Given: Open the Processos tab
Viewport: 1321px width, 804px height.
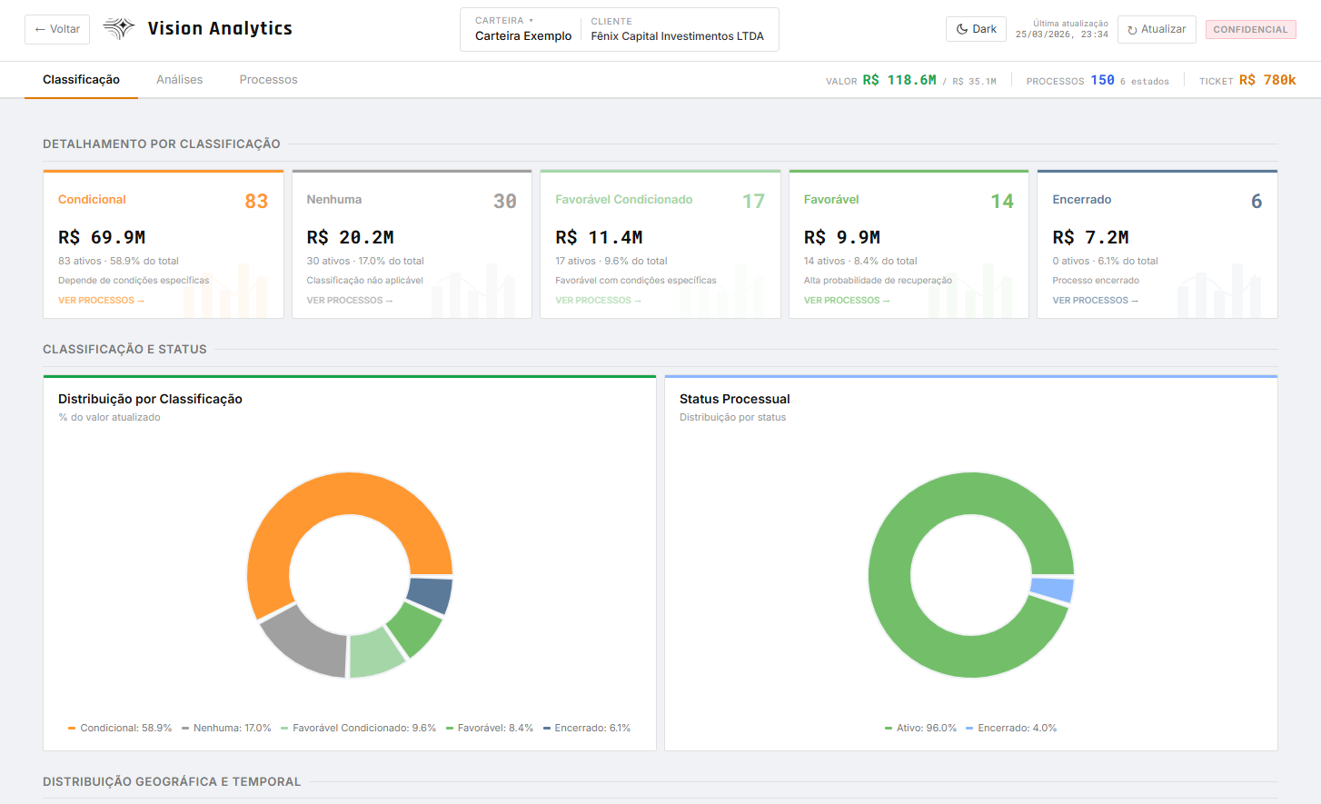Looking at the screenshot, I should (268, 80).
